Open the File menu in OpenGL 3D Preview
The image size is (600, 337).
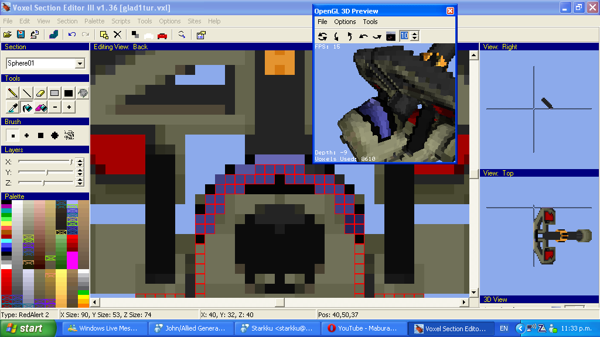click(x=323, y=22)
